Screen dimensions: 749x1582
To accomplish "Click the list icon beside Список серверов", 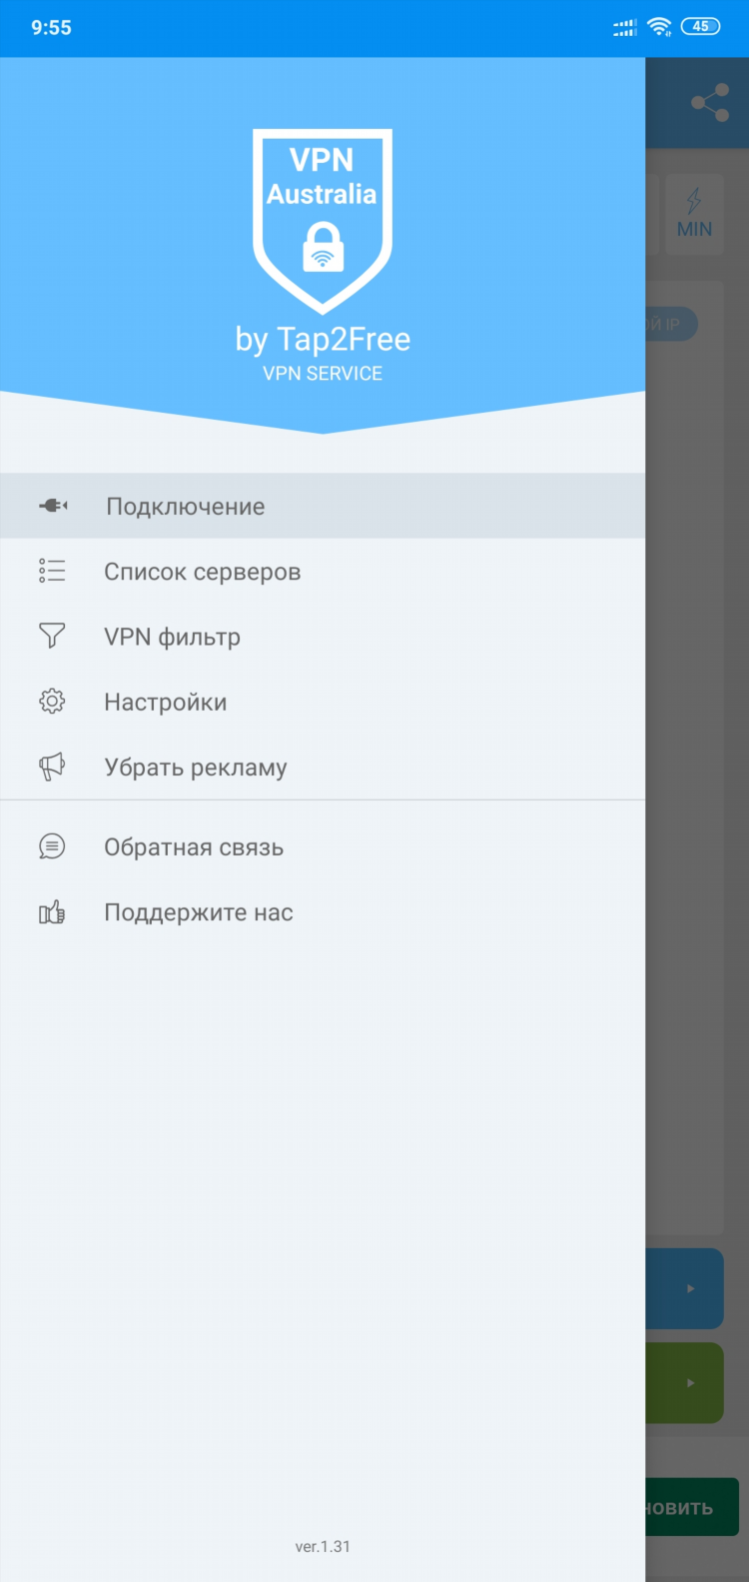I will [52, 571].
